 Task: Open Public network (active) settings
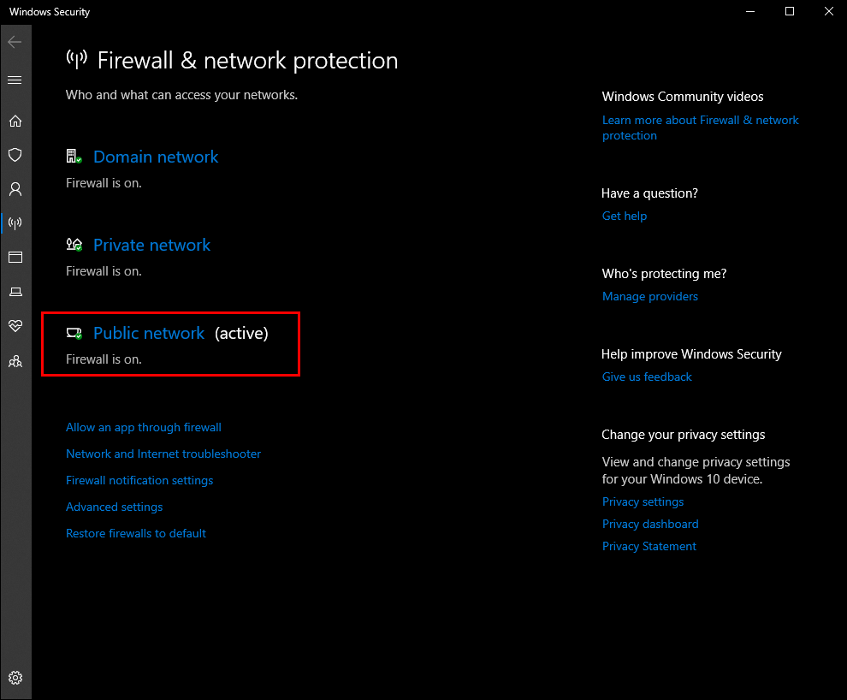(x=149, y=334)
